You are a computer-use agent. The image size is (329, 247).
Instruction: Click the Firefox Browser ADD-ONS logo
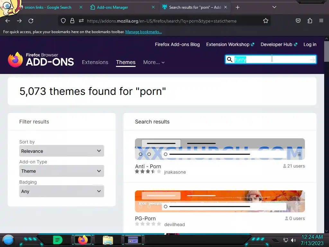point(41,59)
